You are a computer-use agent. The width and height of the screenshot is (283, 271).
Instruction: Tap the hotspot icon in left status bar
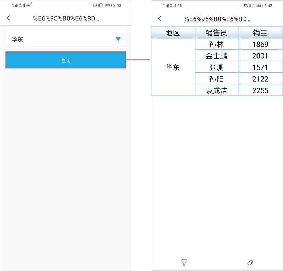(x=29, y=5)
